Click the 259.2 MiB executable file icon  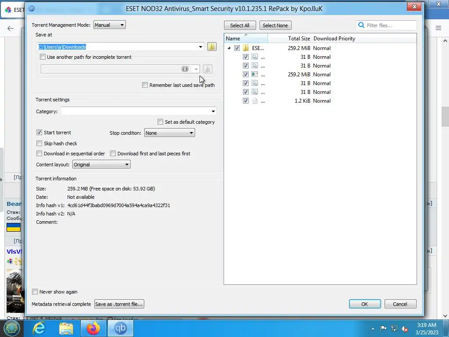(254, 75)
